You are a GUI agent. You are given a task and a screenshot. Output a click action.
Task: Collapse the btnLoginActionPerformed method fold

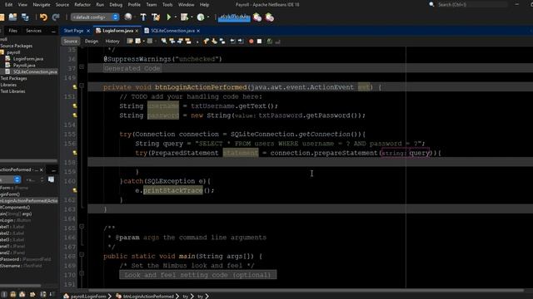coord(82,86)
